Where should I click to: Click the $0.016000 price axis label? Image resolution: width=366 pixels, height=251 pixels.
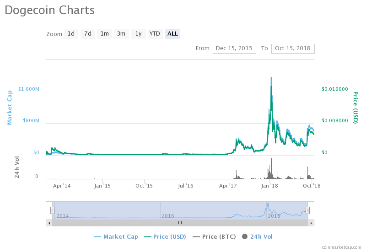335,89
